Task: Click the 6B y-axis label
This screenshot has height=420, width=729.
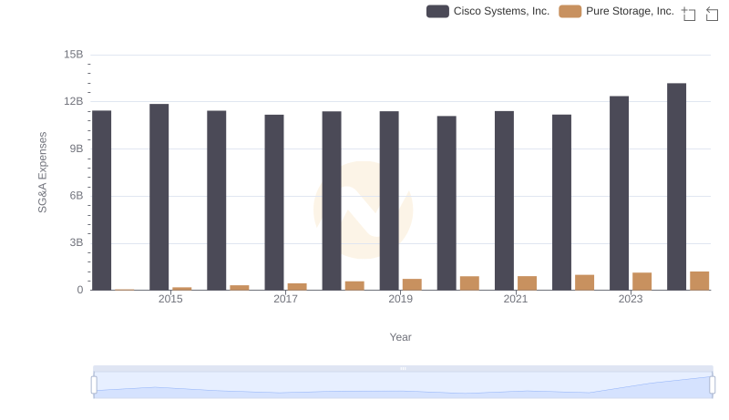Action: 77,196
